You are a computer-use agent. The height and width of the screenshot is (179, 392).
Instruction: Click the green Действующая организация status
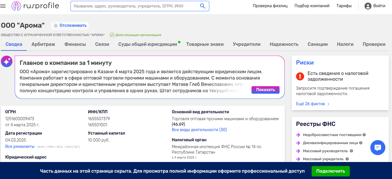pos(135,35)
